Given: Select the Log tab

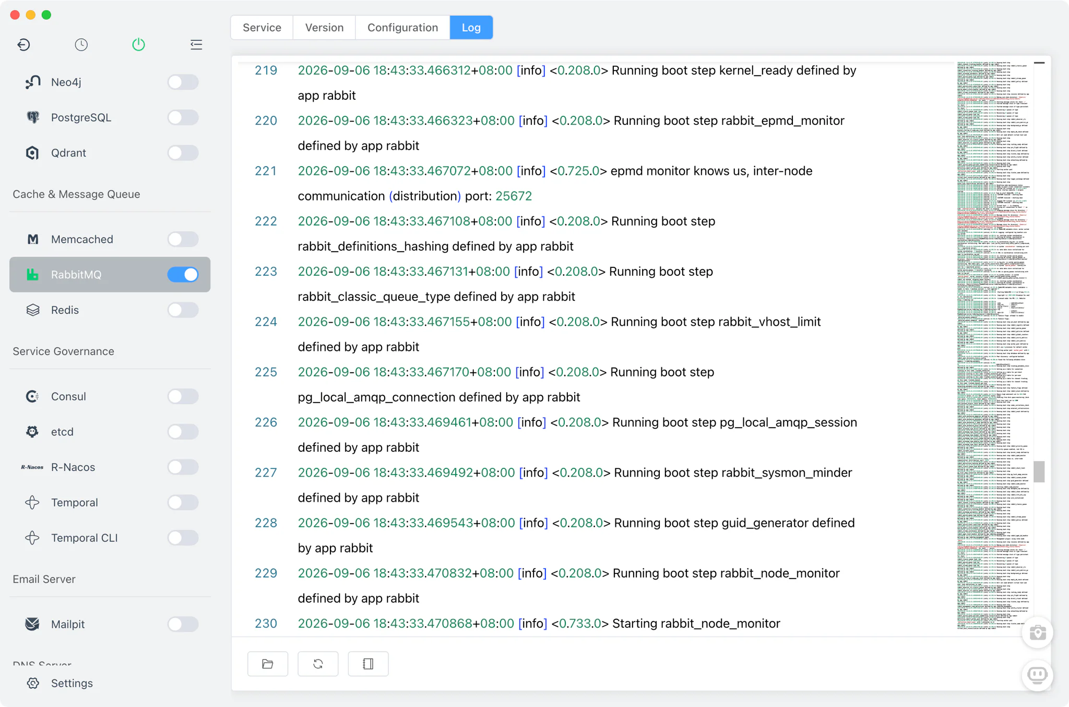Looking at the screenshot, I should pos(471,28).
